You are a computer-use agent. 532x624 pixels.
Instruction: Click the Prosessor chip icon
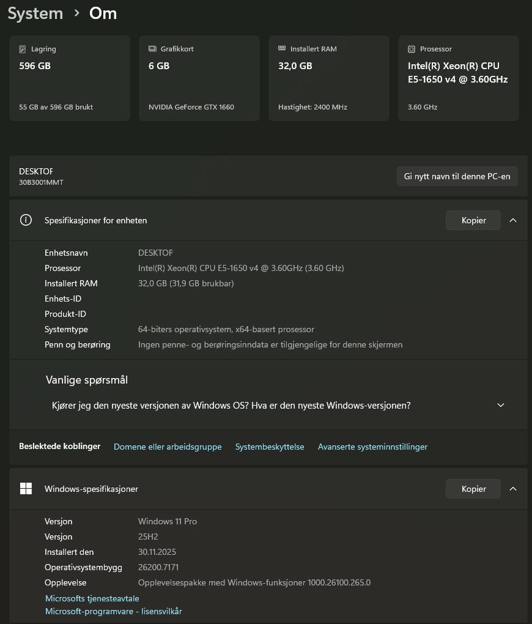pos(412,49)
